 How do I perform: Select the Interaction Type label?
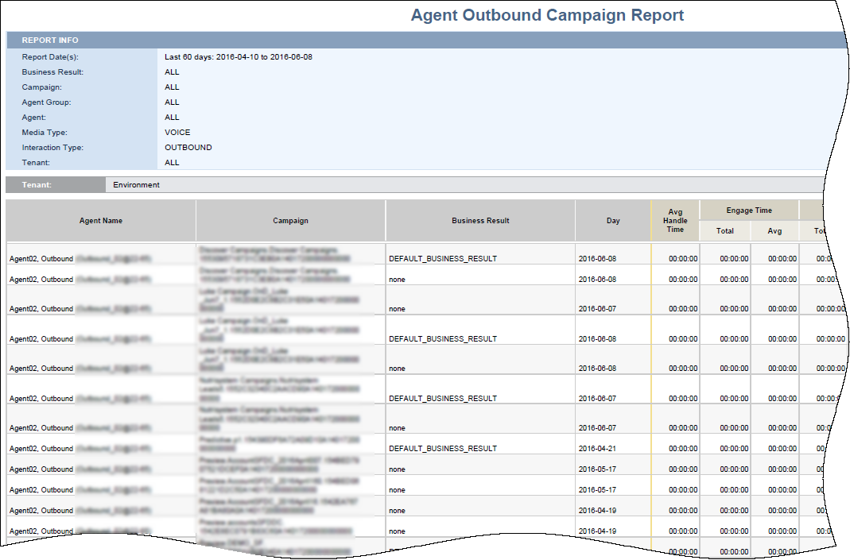point(52,148)
